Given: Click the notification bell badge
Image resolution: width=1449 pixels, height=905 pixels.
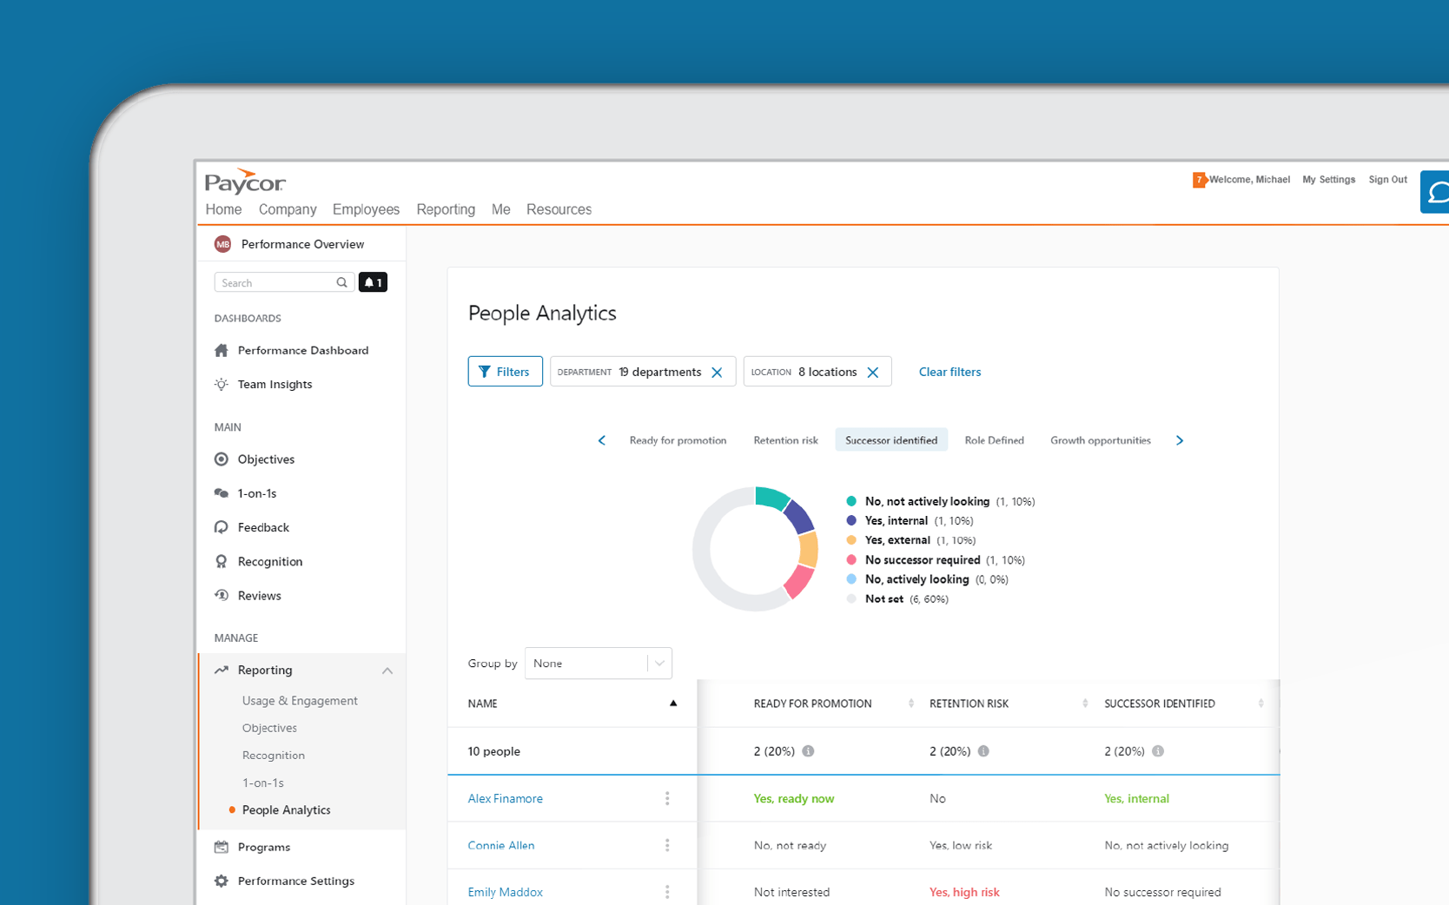Looking at the screenshot, I should pyautogui.click(x=373, y=282).
